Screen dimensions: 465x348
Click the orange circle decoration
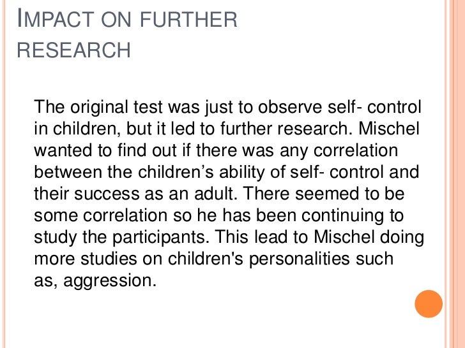(x=429, y=304)
